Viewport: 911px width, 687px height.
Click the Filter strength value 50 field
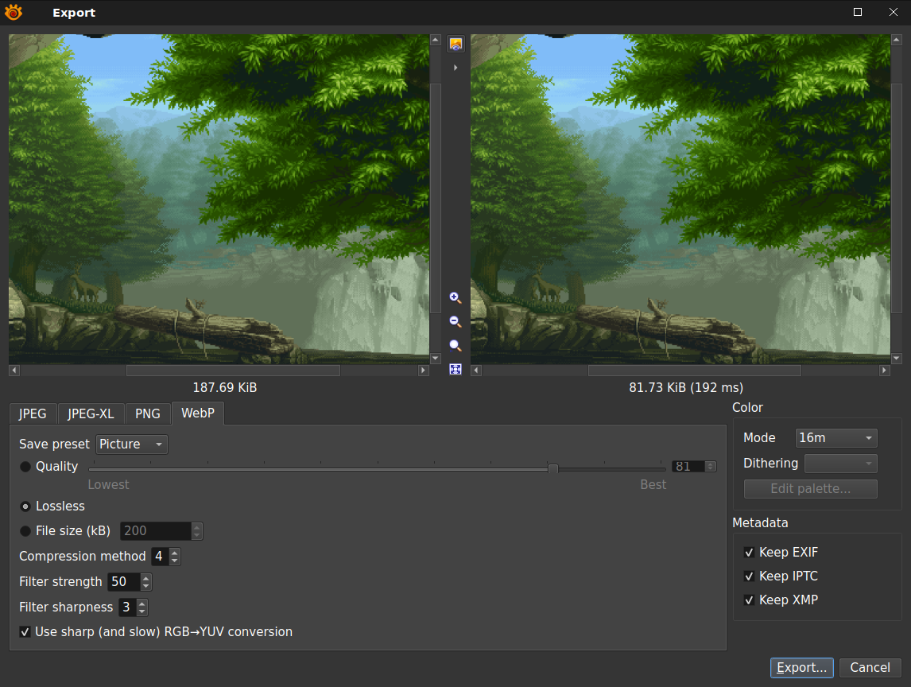coord(124,582)
